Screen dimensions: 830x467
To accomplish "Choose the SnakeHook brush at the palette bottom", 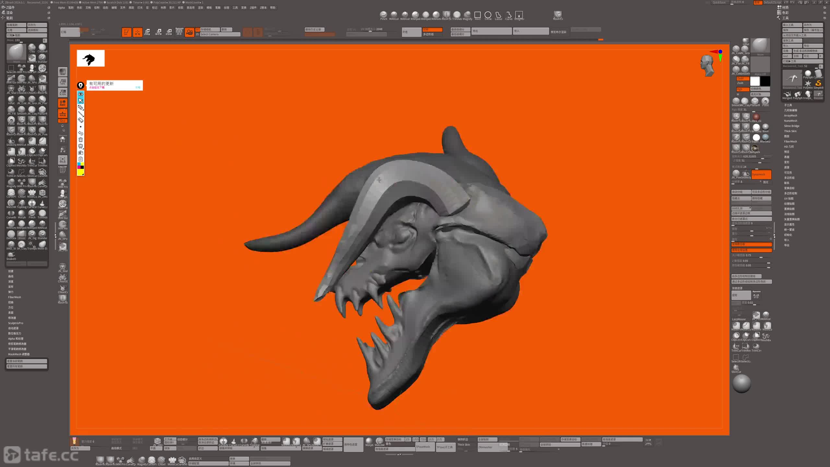I will tap(11, 256).
